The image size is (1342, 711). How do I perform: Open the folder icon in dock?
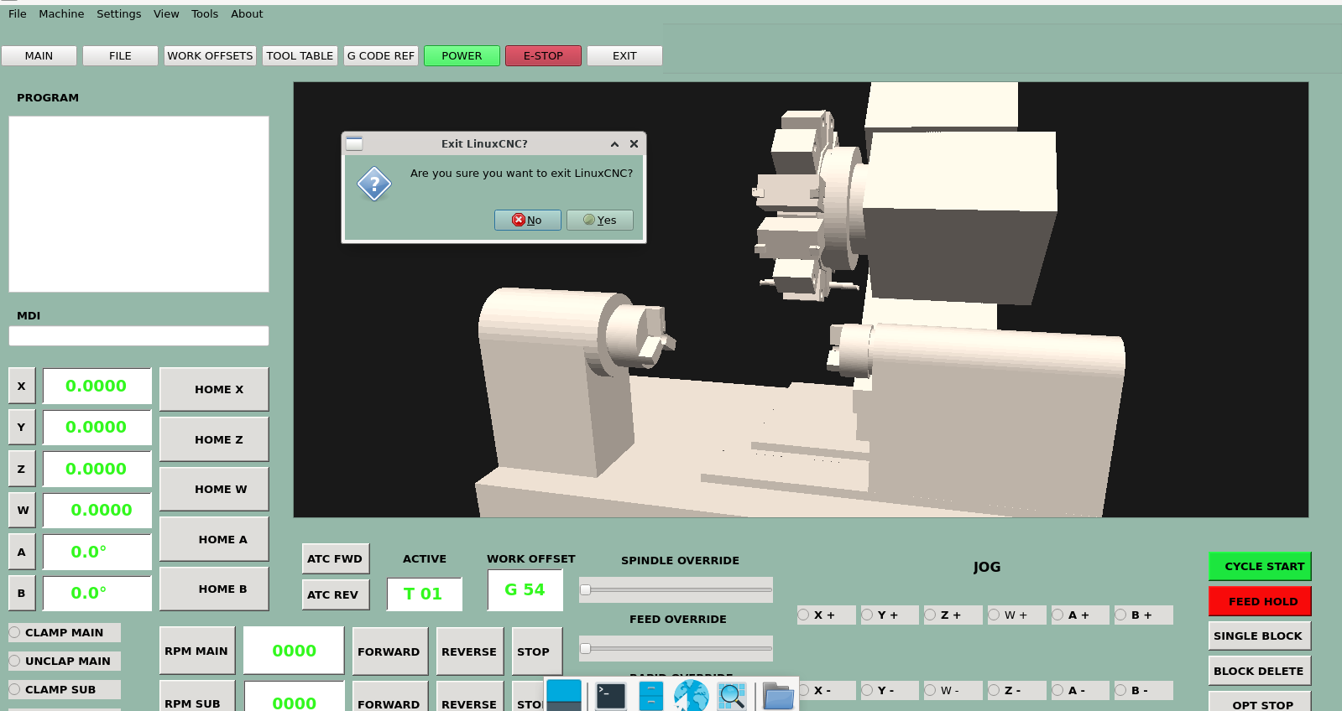click(778, 696)
